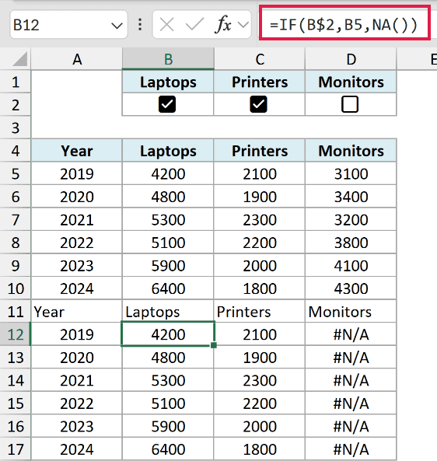
Task: Select the #N/A cell in row 15
Action: [x=351, y=403]
